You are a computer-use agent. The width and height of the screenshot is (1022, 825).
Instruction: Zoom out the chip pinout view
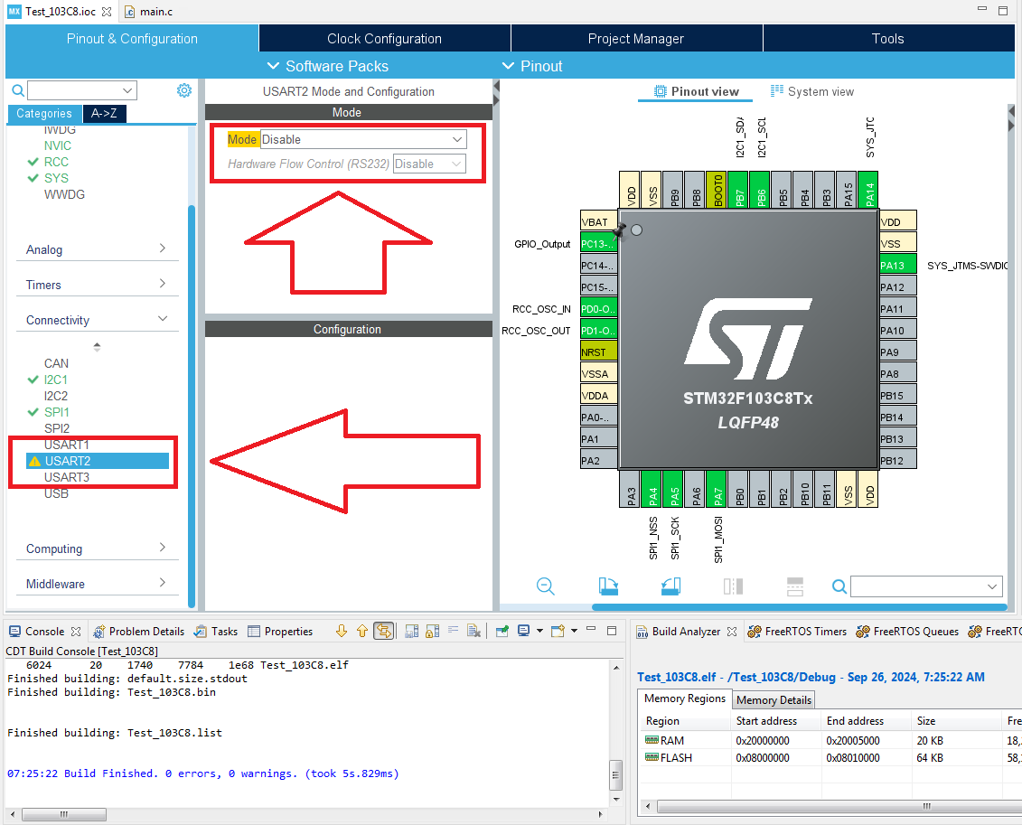(x=546, y=586)
